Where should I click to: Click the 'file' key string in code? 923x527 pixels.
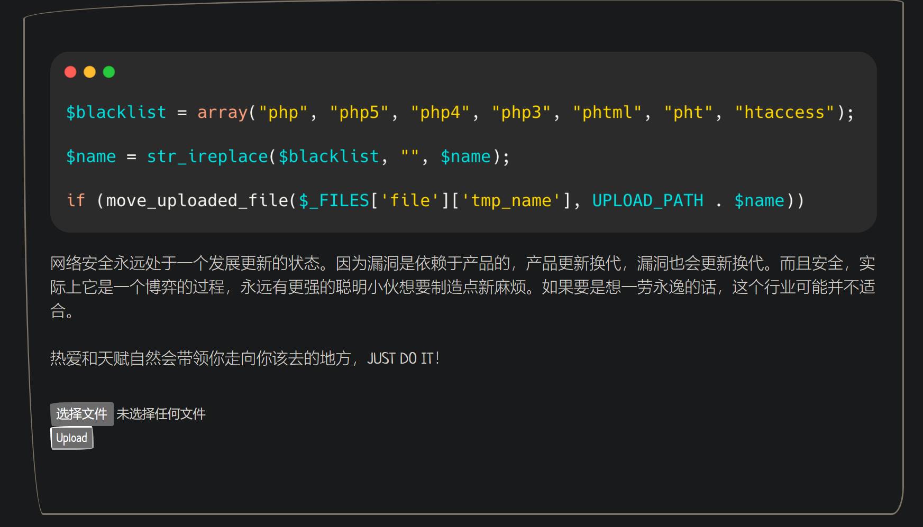coord(410,201)
